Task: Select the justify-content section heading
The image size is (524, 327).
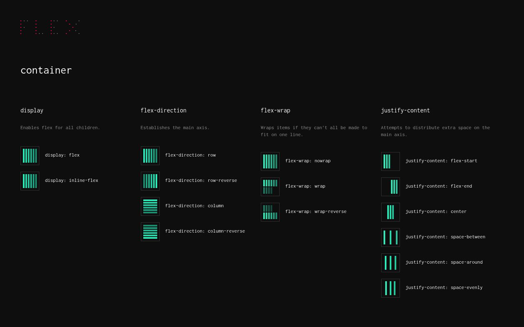Action: tap(405, 110)
